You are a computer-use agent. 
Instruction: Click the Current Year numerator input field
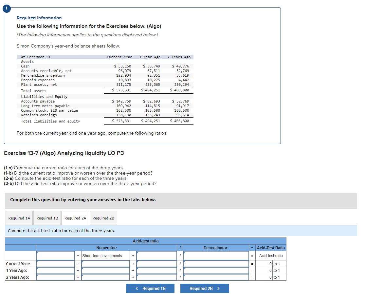pos(55,264)
